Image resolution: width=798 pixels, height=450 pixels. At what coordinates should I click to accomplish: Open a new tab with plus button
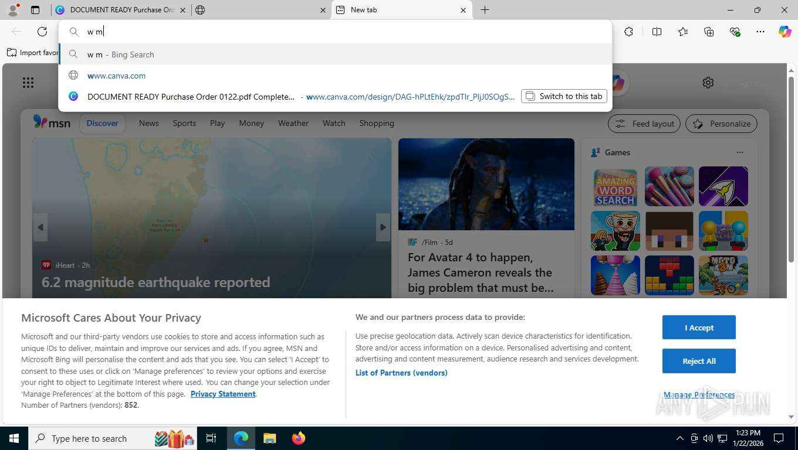[x=485, y=10]
